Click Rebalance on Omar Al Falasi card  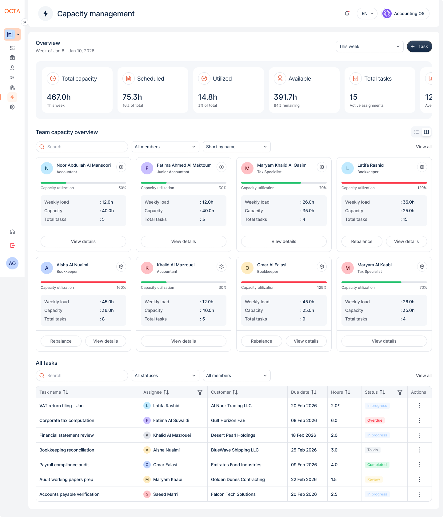(261, 341)
